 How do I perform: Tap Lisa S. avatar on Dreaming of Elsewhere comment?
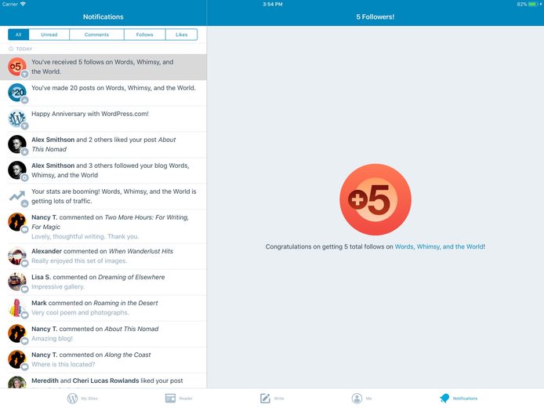pos(17,282)
